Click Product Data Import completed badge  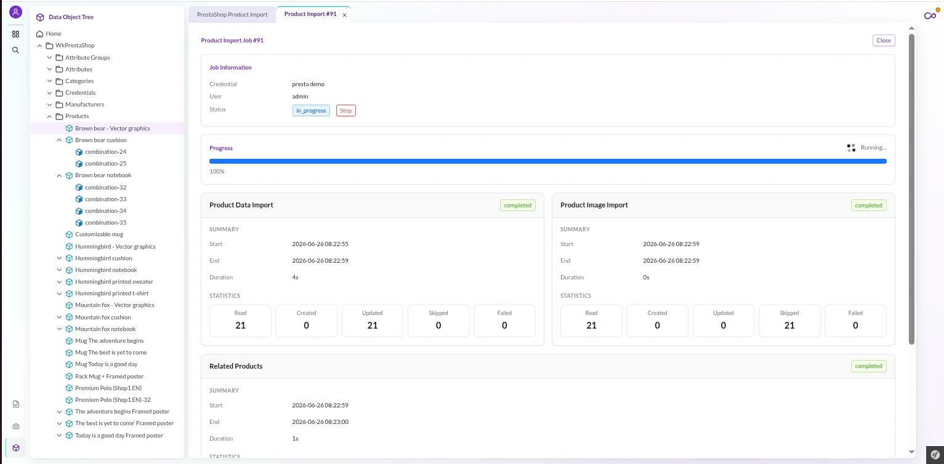[x=518, y=206]
